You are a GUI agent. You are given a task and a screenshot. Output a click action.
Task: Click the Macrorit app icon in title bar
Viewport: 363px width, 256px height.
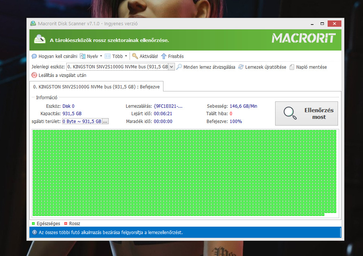point(33,23)
